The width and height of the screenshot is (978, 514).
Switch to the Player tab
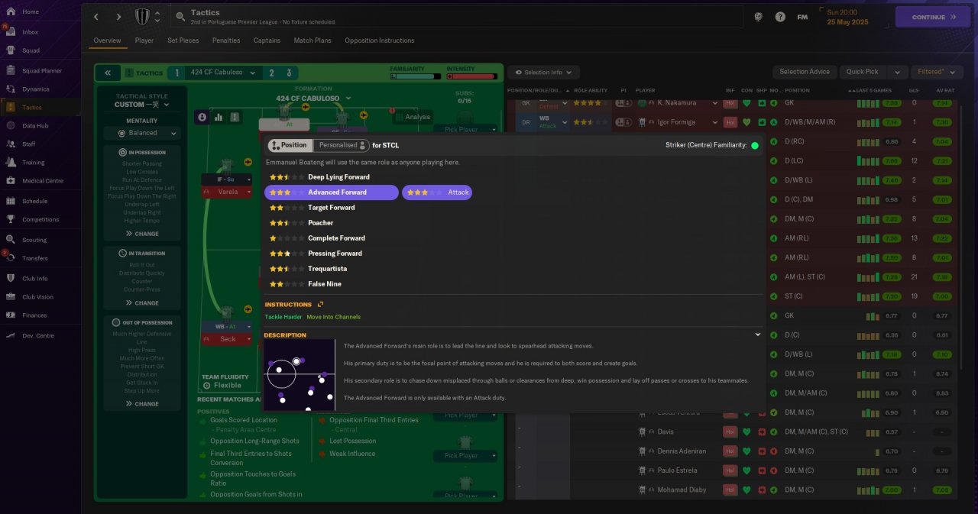coord(144,40)
